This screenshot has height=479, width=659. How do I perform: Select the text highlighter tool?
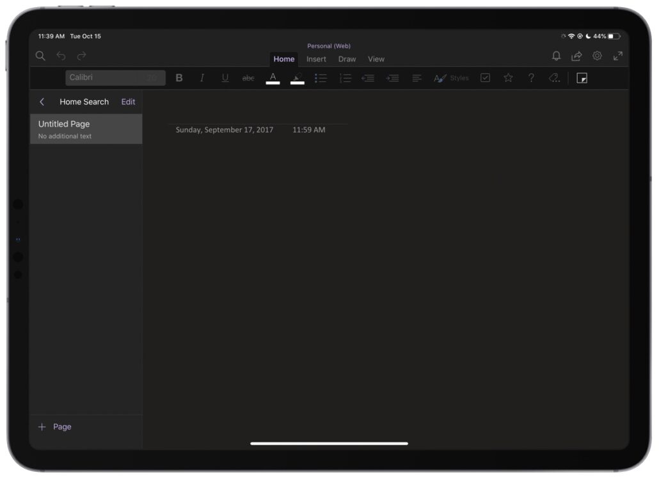296,77
